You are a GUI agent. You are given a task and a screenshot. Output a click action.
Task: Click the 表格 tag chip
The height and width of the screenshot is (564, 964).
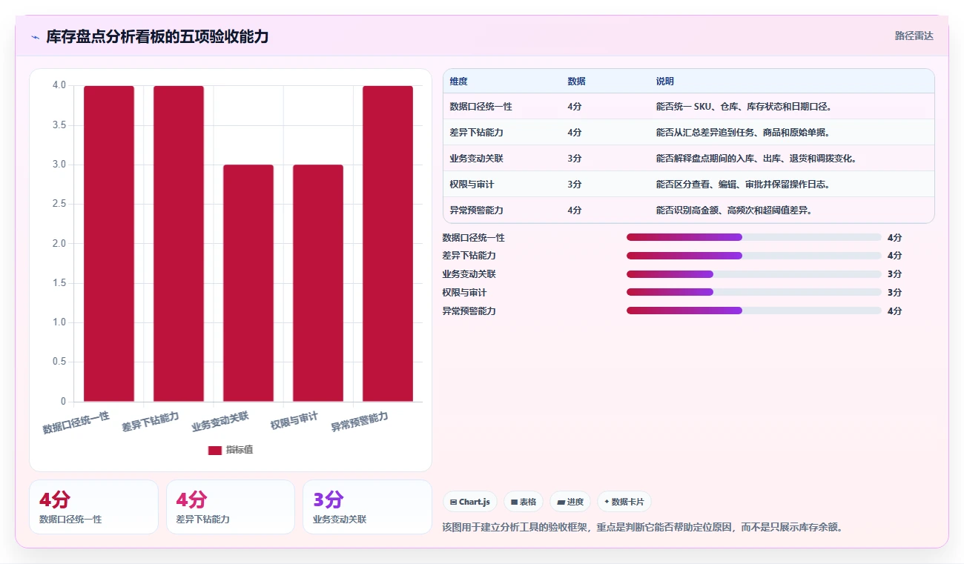coord(524,502)
